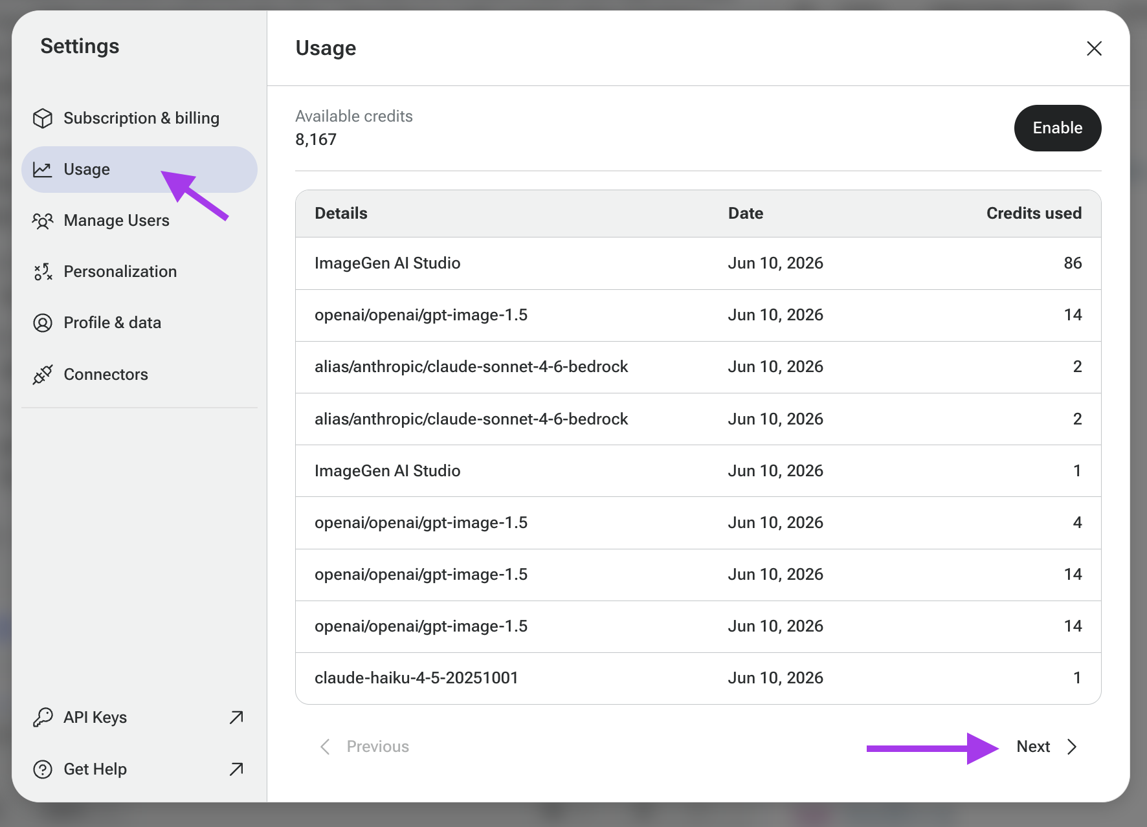Screen dimensions: 1147x827
Task: Click the Personalization icon
Action: 43,272
